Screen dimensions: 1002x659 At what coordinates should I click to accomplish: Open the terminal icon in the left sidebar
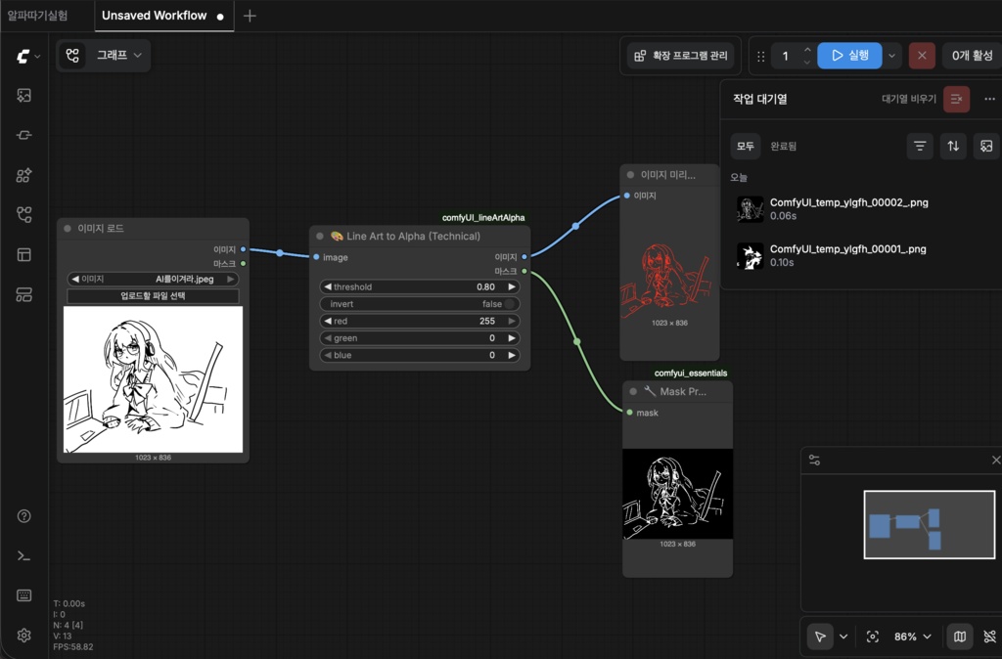point(23,555)
